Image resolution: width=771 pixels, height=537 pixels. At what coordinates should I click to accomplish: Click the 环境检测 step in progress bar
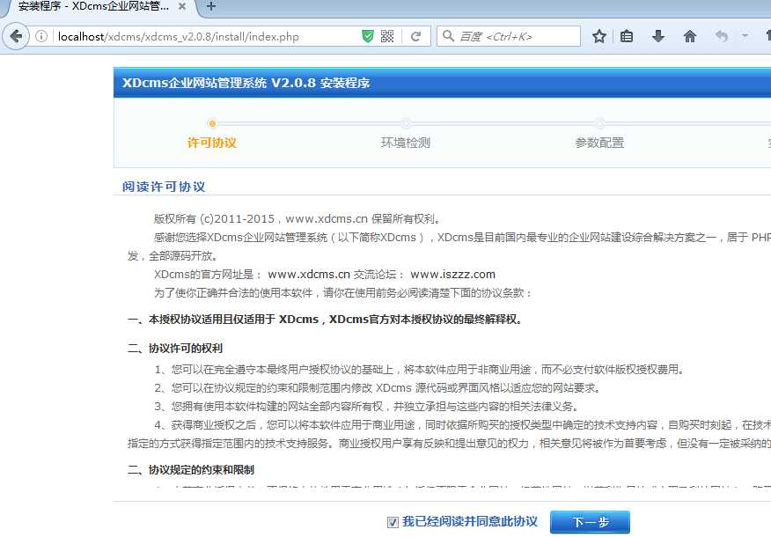[x=406, y=143]
